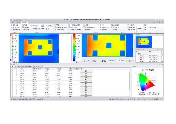Toggle the on/off switch in third ribbon group
176x124 pixels.
[63, 25]
